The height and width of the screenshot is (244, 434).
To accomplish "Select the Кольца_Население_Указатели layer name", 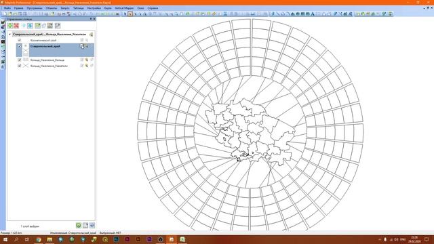I will (x=49, y=66).
